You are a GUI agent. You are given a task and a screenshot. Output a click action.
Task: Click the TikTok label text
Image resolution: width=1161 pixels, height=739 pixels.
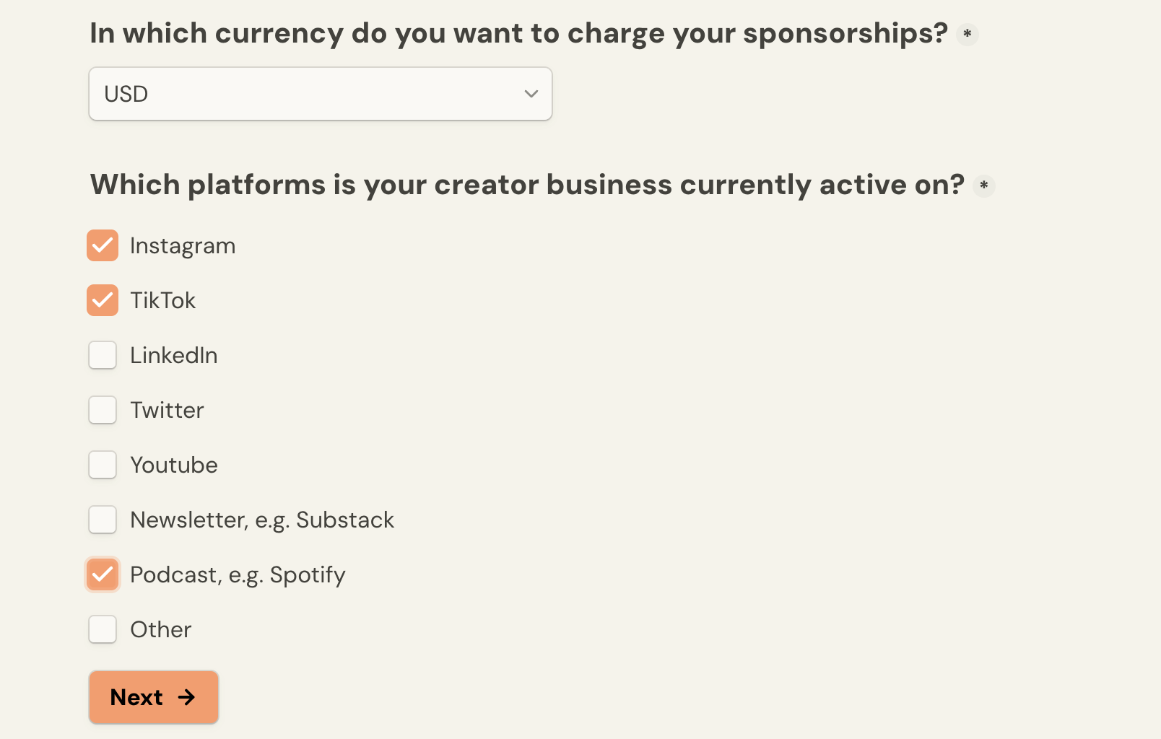click(x=162, y=300)
